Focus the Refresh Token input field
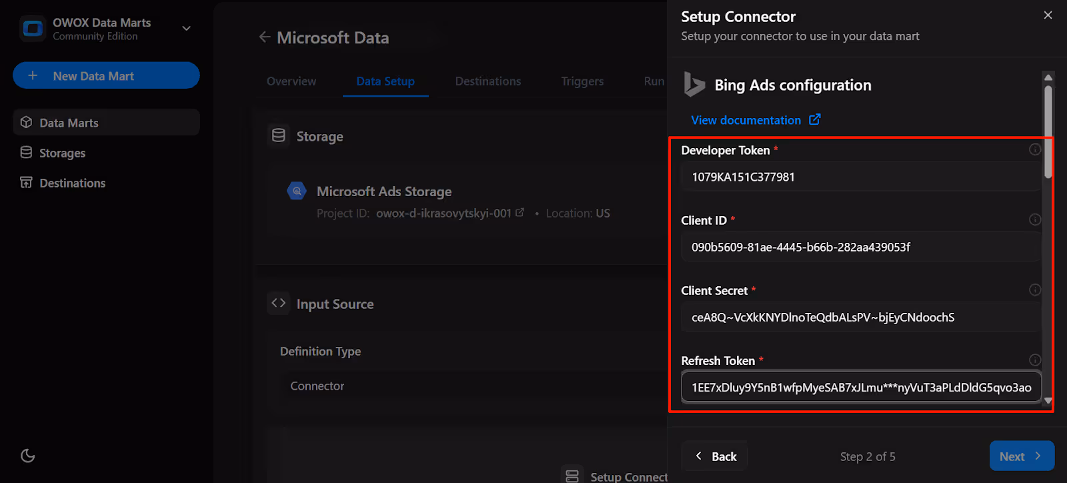The height and width of the screenshot is (483, 1067). (x=861, y=387)
